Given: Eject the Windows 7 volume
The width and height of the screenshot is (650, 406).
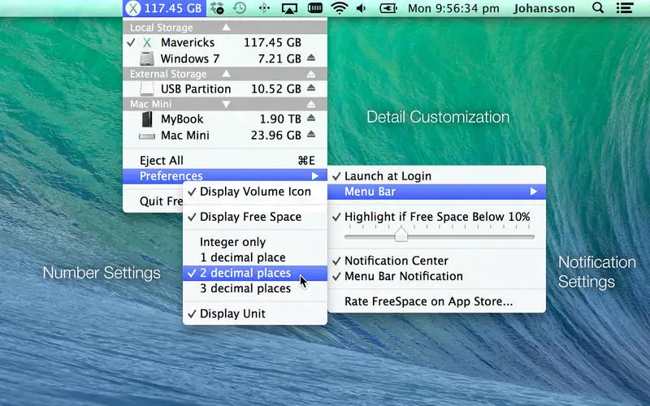Looking at the screenshot, I should pos(311,58).
